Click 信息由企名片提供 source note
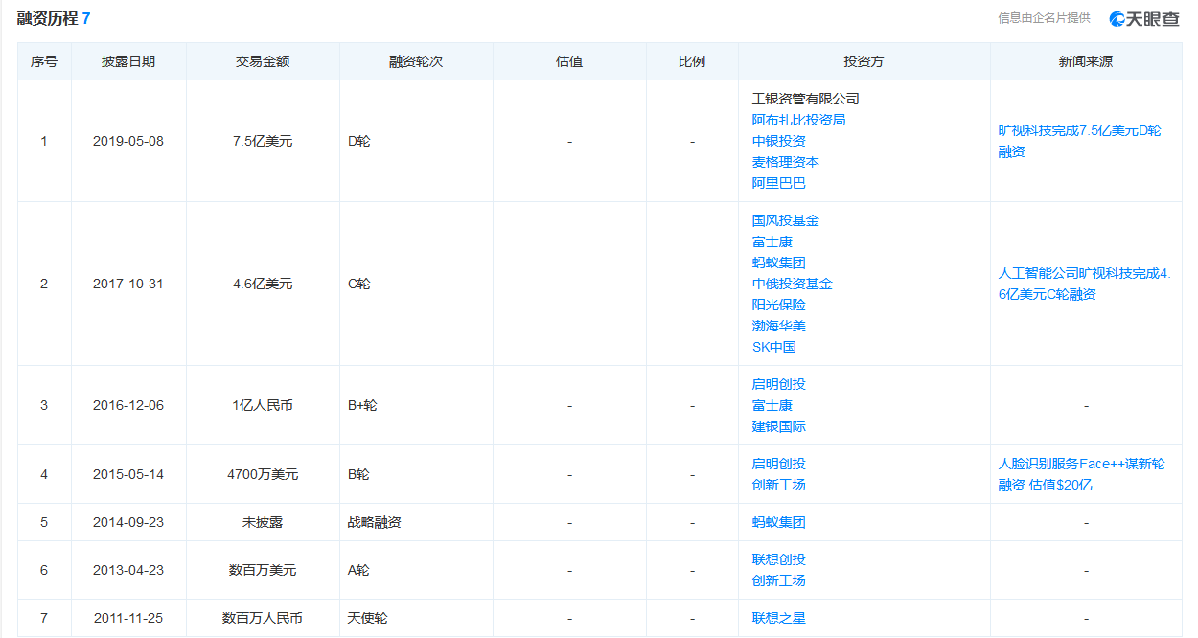The image size is (1198, 638). pos(1044,18)
